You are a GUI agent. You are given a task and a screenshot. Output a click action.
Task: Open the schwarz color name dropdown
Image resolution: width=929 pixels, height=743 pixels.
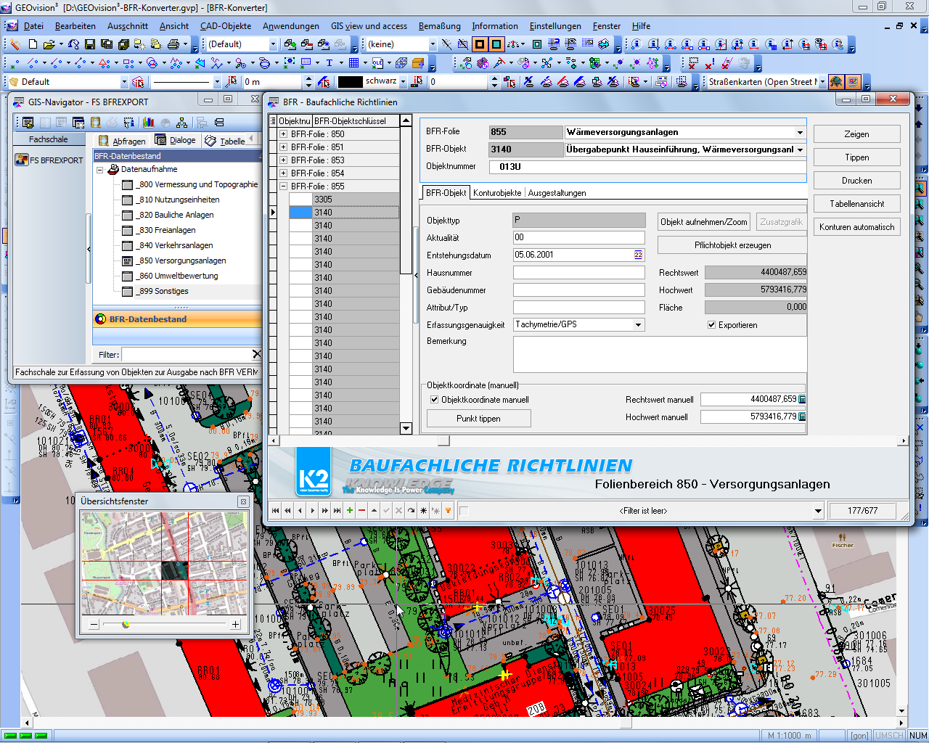(x=404, y=82)
